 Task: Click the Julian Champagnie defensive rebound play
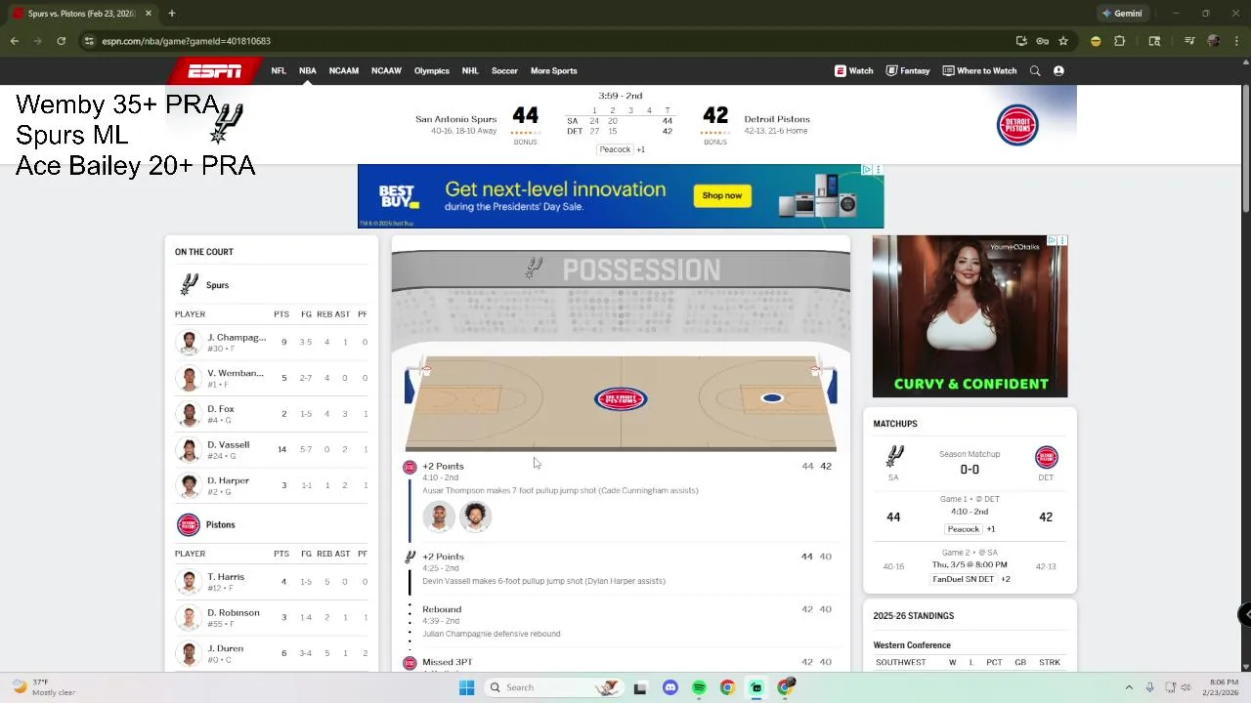pyautogui.click(x=491, y=634)
